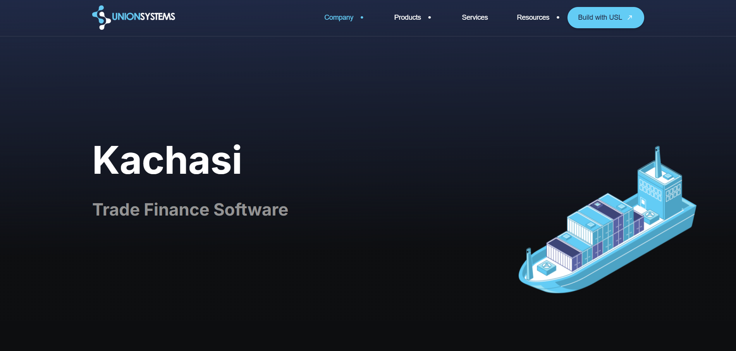The width and height of the screenshot is (736, 351).
Task: Click the Build with USL button
Action: 606,17
